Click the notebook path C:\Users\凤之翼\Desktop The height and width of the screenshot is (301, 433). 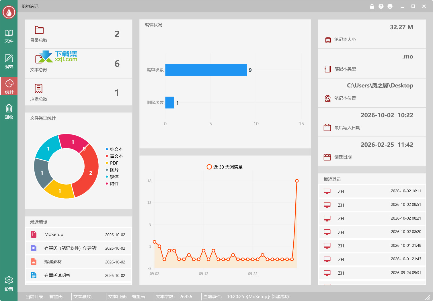click(380, 85)
